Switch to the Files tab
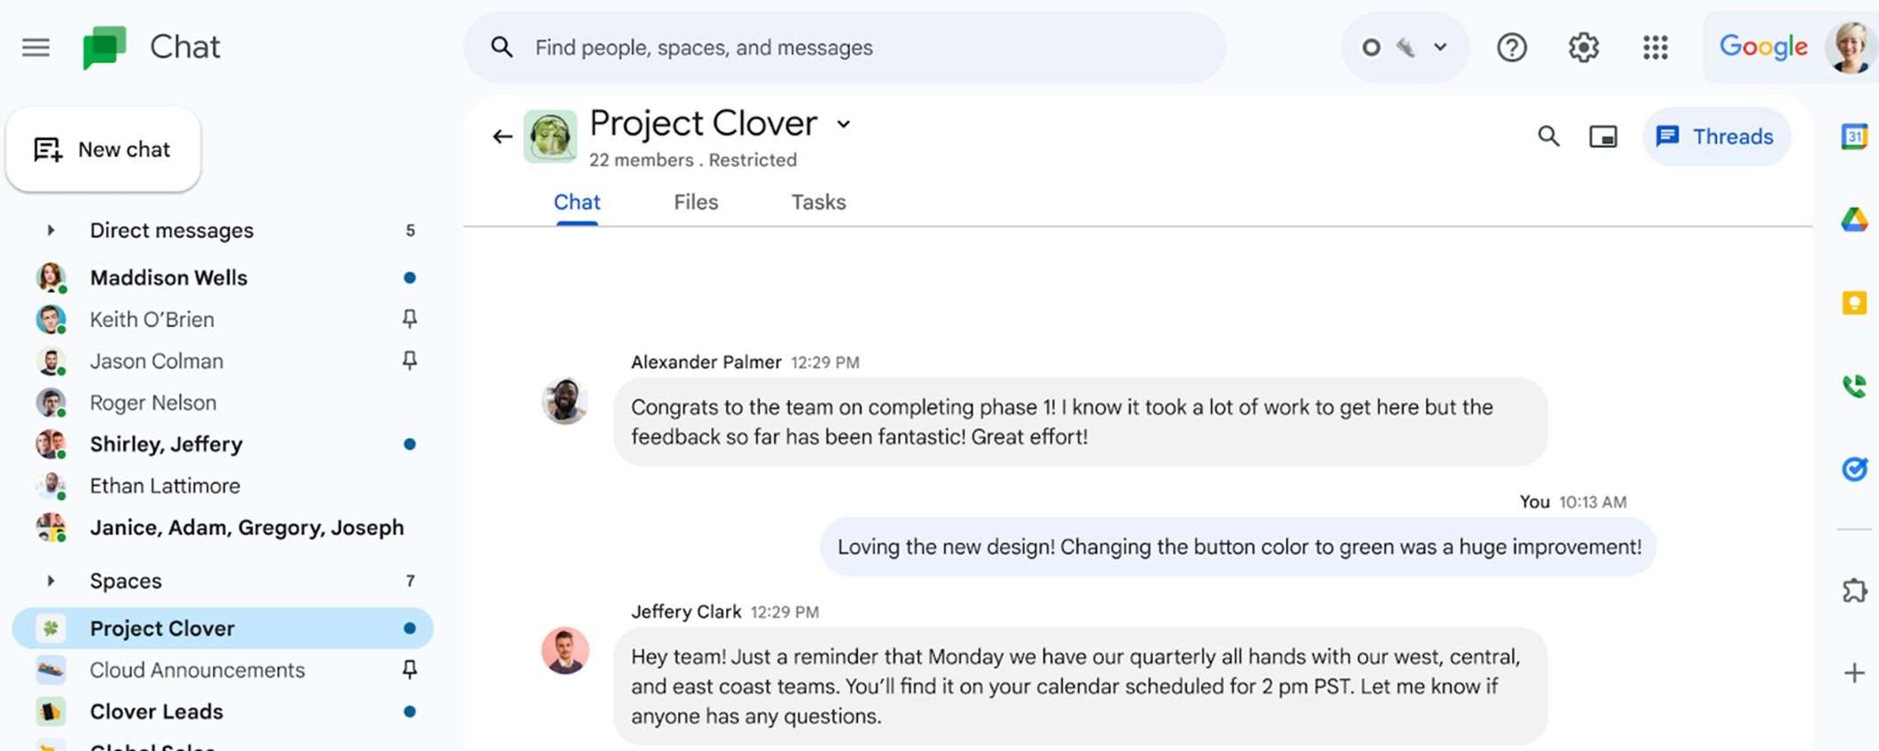The width and height of the screenshot is (1879, 751). [696, 202]
